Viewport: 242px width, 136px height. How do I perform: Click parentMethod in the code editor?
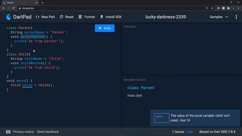click(33, 37)
